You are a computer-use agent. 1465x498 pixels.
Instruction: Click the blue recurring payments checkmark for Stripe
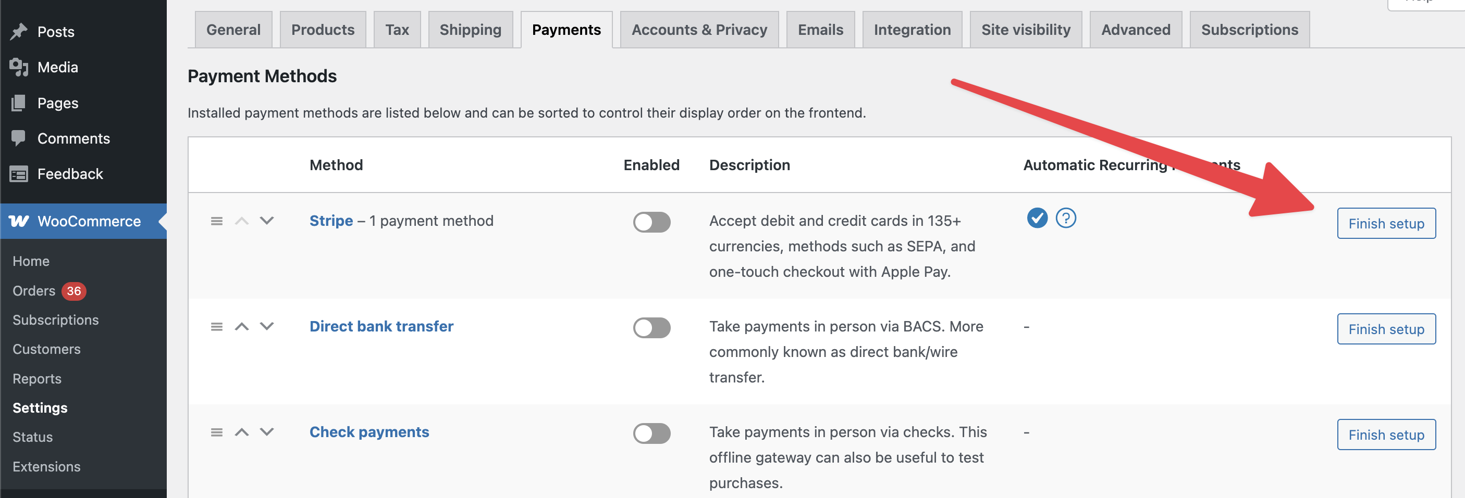coord(1037,218)
